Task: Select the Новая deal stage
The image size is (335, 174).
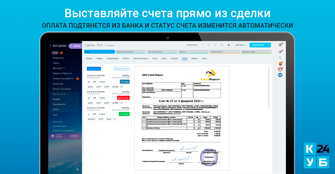Action: 99,52
